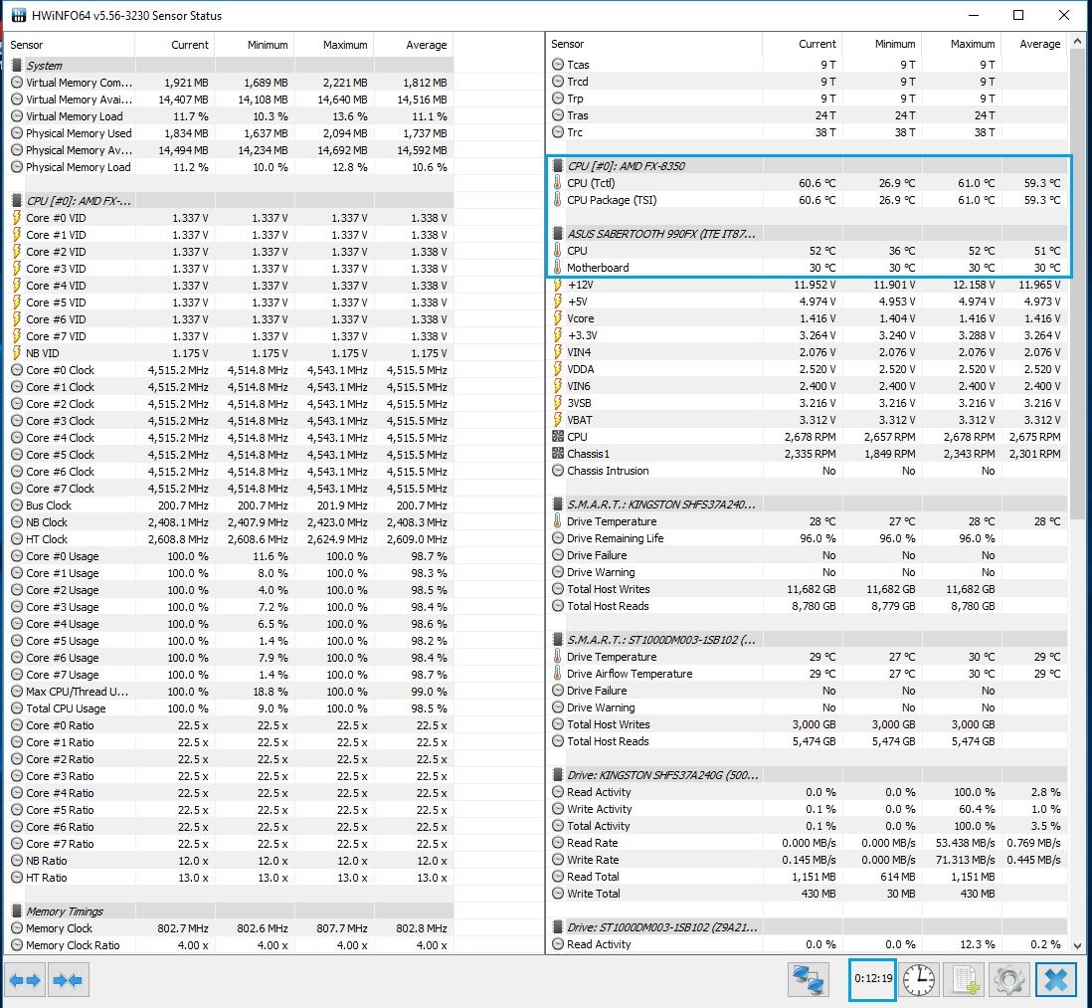1092x1008 pixels.
Task: Click the Motherboard temperature thermometer icon
Action: click(x=557, y=268)
